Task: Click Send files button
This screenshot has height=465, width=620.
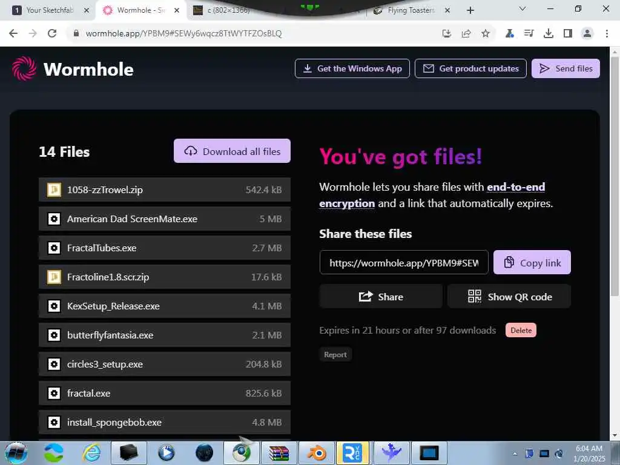Action: click(566, 68)
